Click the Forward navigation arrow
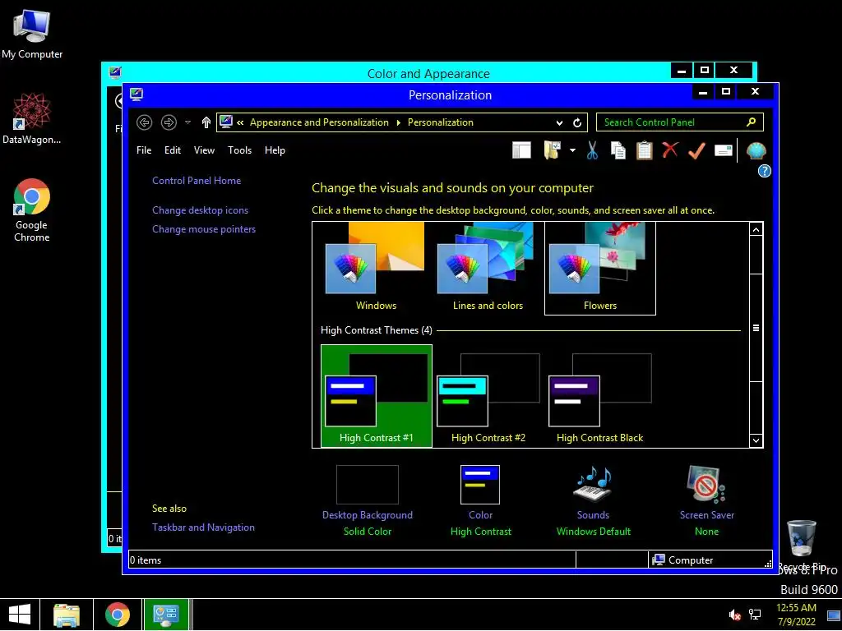 coord(169,122)
